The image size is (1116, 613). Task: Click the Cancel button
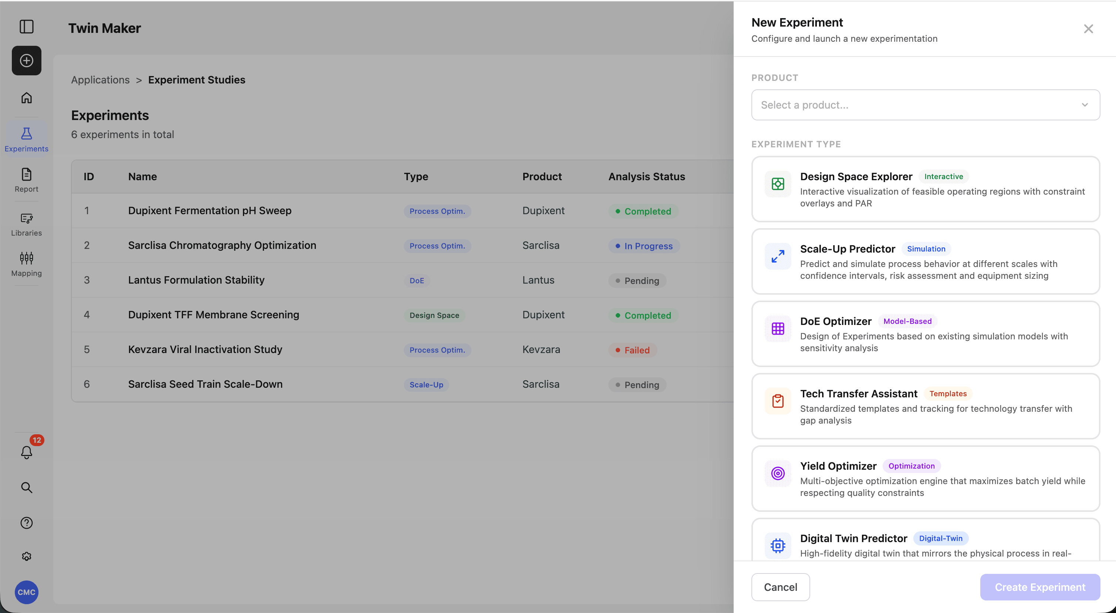pyautogui.click(x=780, y=587)
